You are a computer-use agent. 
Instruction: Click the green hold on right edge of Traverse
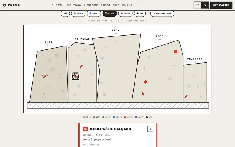pos(204,84)
